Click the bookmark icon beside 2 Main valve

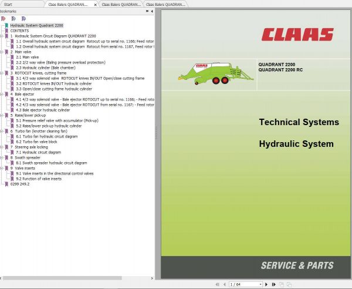[6, 52]
